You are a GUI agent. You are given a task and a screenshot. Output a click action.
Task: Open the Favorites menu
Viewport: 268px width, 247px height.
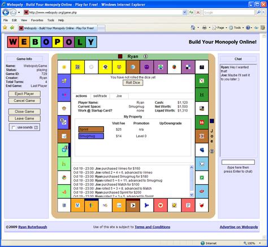pos(37,20)
